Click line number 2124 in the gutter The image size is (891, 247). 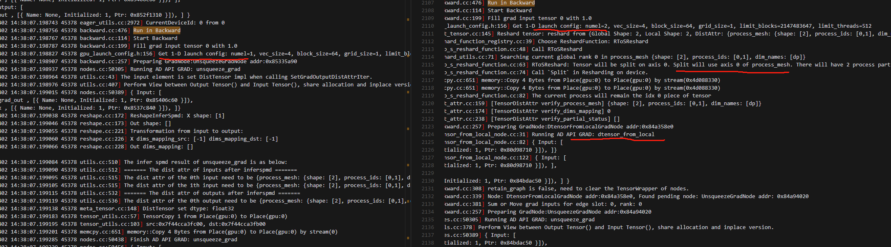pos(428,135)
